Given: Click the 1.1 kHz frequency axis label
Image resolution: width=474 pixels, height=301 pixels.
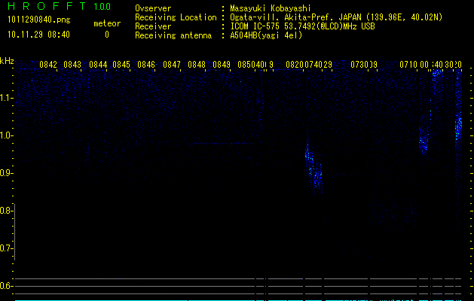Looking at the screenshot, I should (6, 98).
